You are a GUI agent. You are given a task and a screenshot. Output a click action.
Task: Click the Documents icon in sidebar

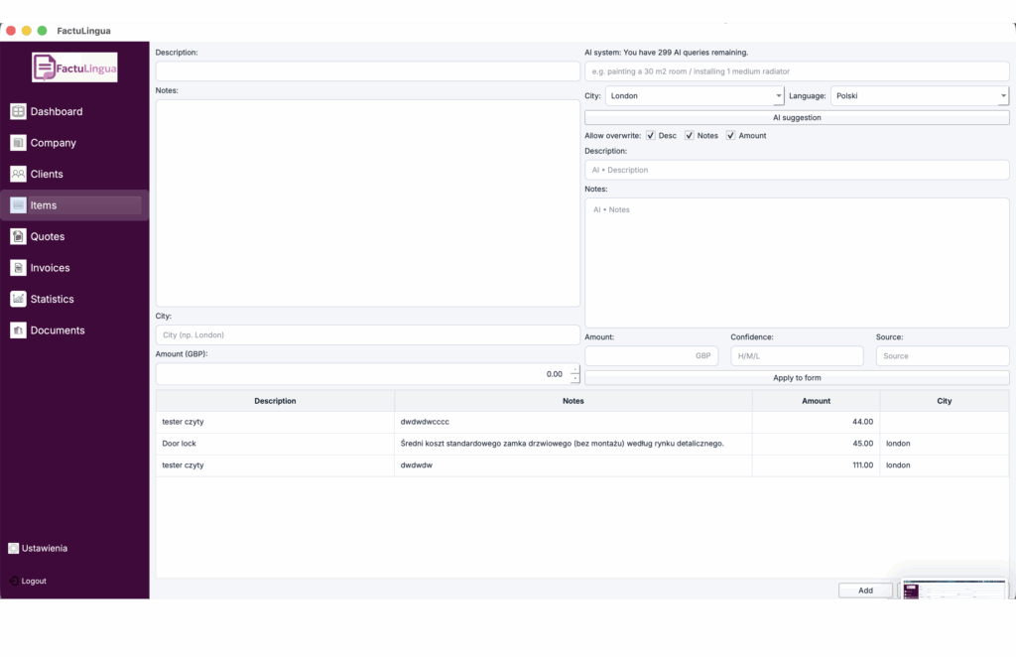[x=18, y=330]
